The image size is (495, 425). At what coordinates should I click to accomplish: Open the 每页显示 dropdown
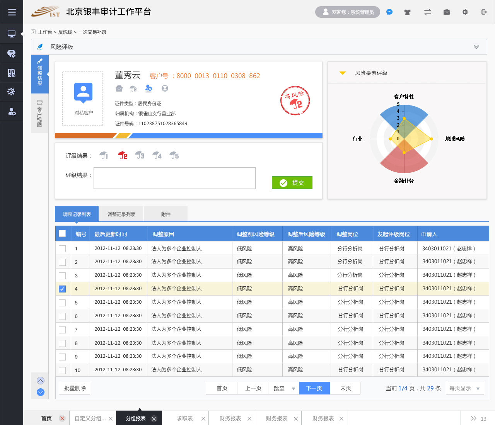click(465, 388)
